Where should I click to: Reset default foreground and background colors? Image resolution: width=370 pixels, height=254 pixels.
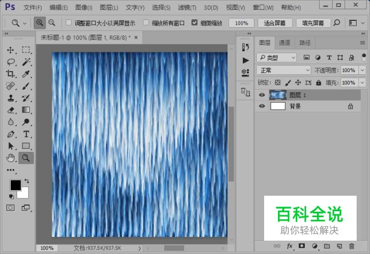(11, 196)
